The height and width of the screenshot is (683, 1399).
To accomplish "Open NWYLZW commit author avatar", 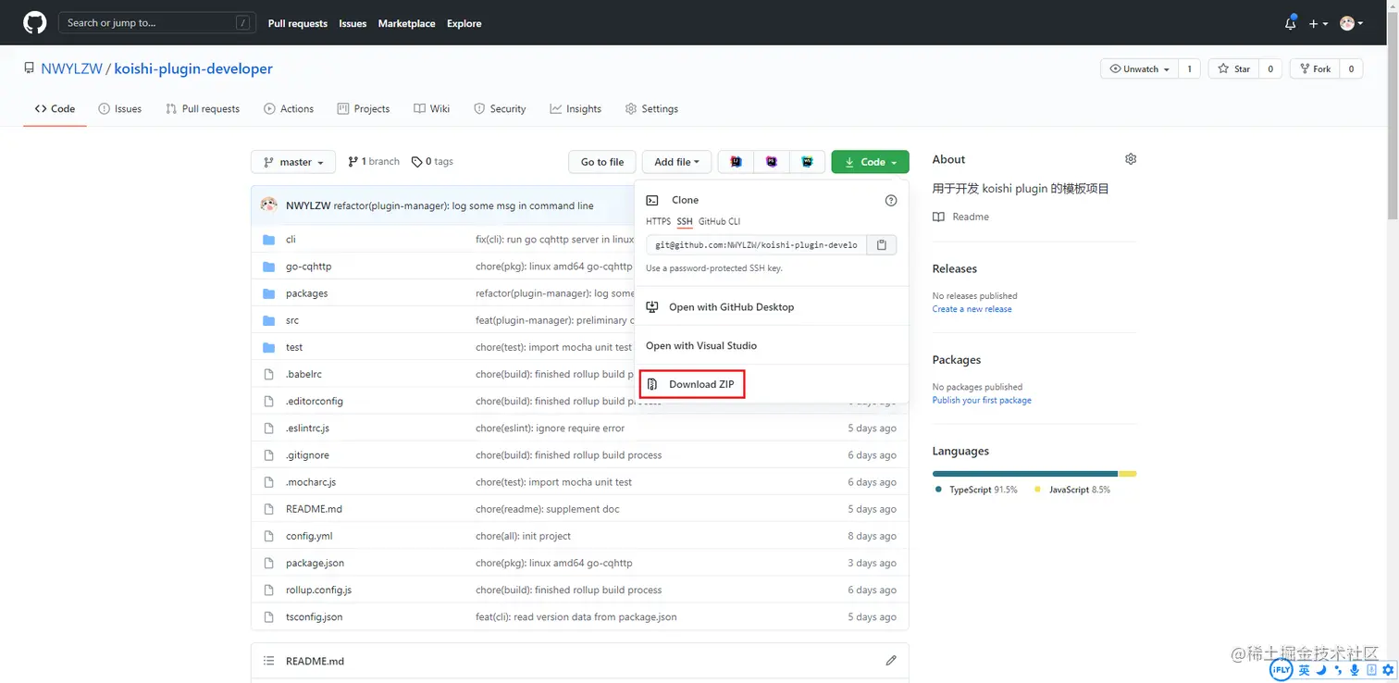I will click(268, 205).
